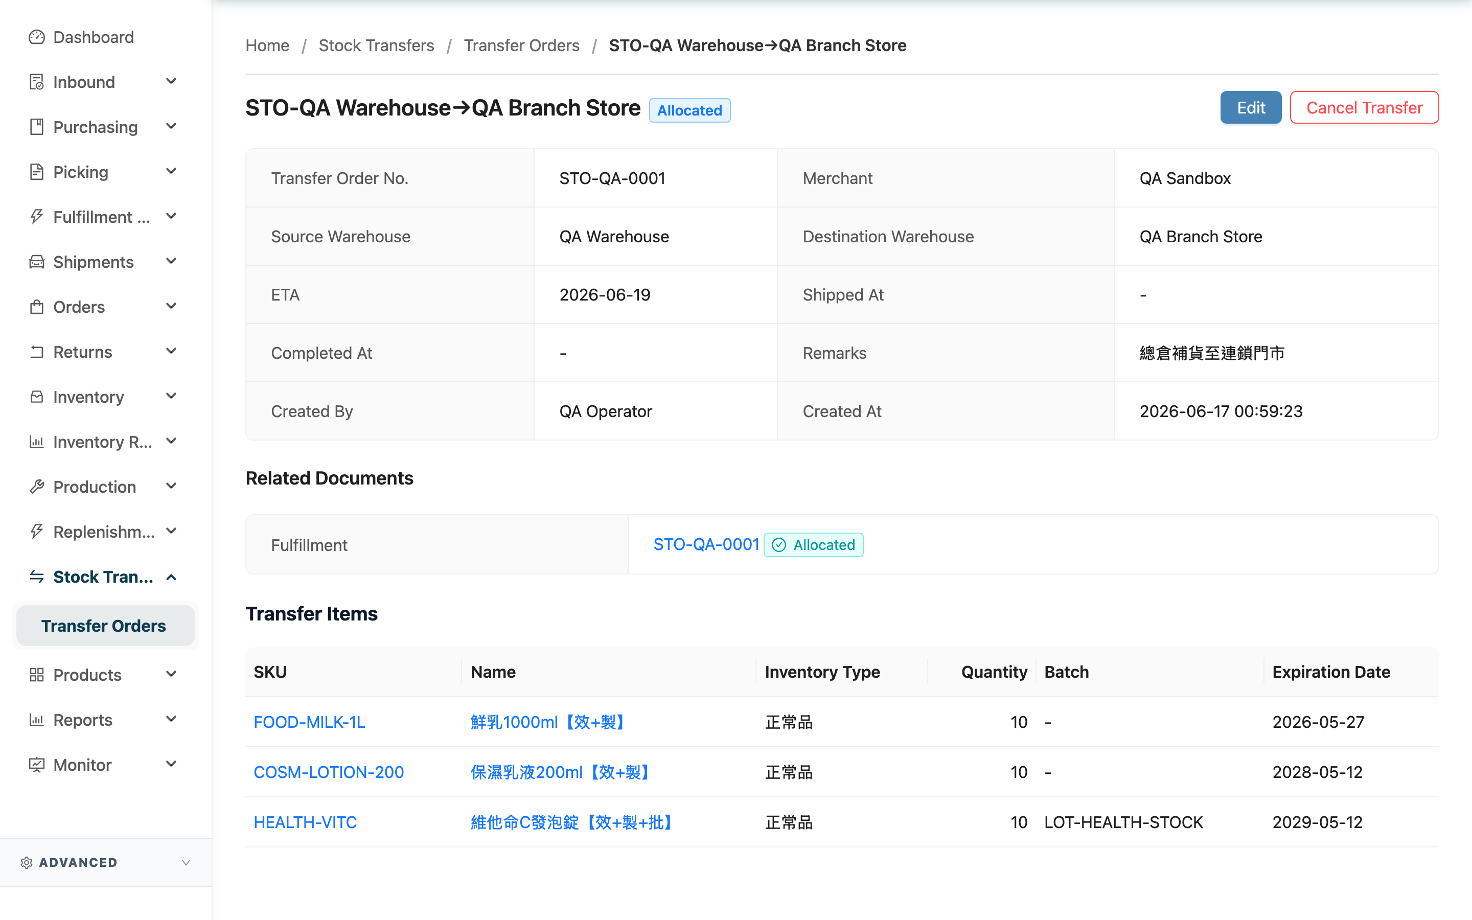
Task: Go to Stock Transfers breadcrumb
Action: [376, 45]
